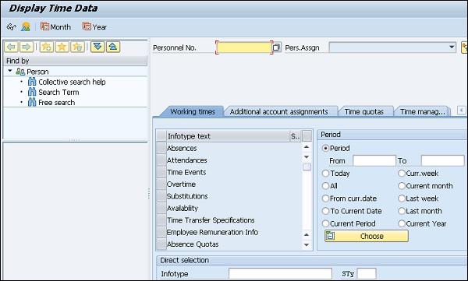Open the Year calendar view

(x=94, y=27)
